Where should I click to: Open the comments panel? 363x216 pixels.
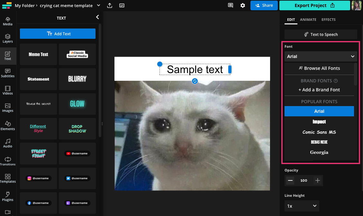pyautogui.click(x=230, y=5)
